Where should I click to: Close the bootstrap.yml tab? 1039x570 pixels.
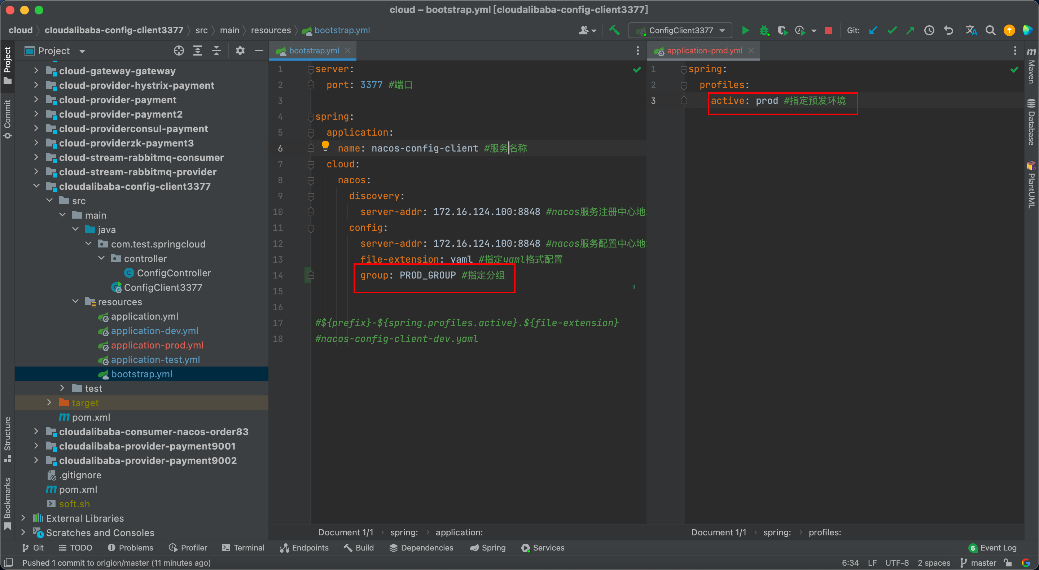point(348,51)
